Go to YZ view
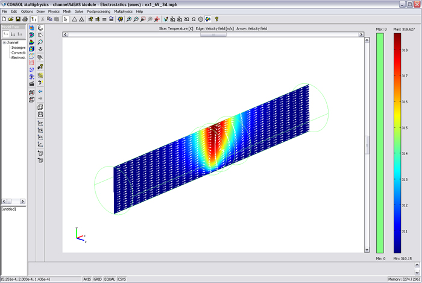 tap(40, 130)
